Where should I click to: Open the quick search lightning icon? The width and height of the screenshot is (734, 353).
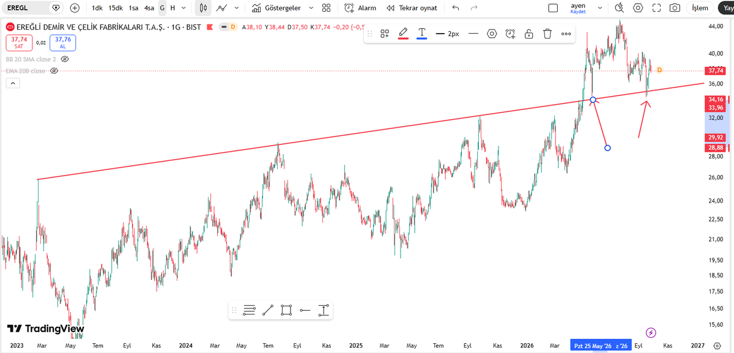pos(619,8)
